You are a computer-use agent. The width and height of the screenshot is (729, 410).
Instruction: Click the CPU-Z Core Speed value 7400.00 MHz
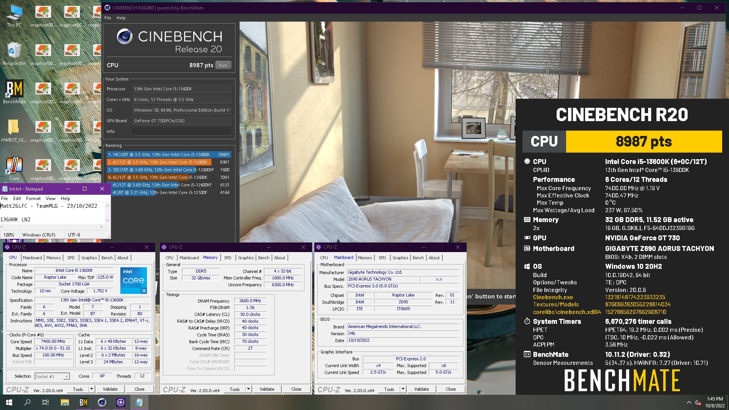(53, 341)
